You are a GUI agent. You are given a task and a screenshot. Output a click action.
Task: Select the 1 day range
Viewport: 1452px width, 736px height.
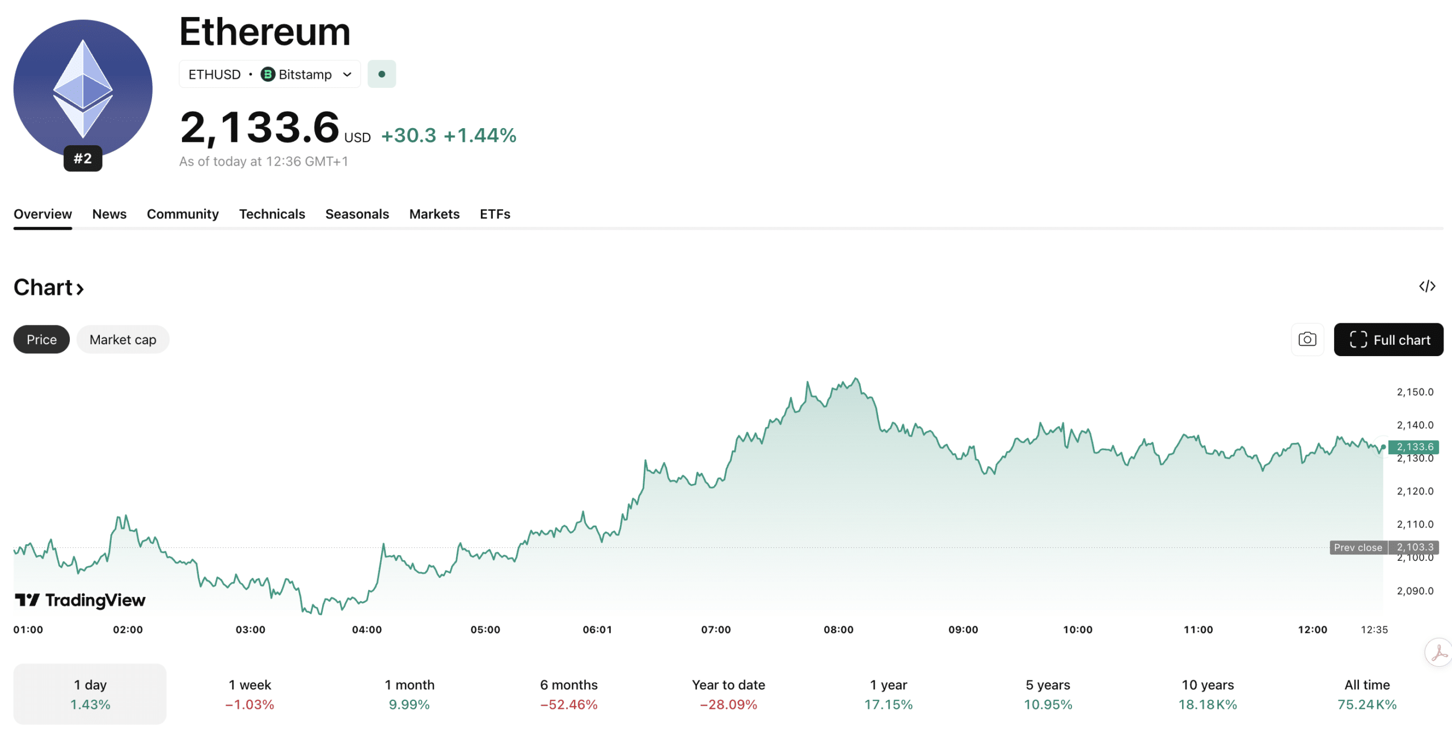(x=90, y=694)
